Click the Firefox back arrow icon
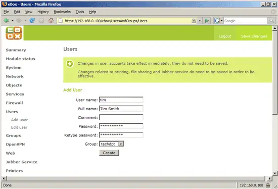 [x=6, y=21]
